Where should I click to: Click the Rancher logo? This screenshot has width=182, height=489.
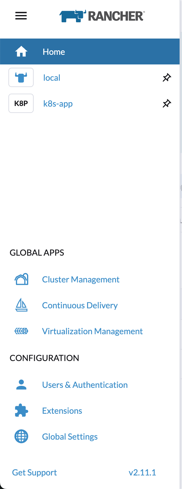tap(102, 16)
